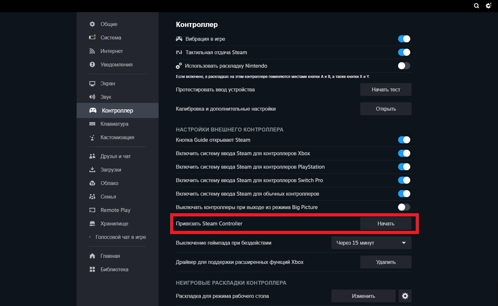Toggle Steam input for обычных контроллеров
The width and height of the screenshot is (498, 306).
[404, 194]
